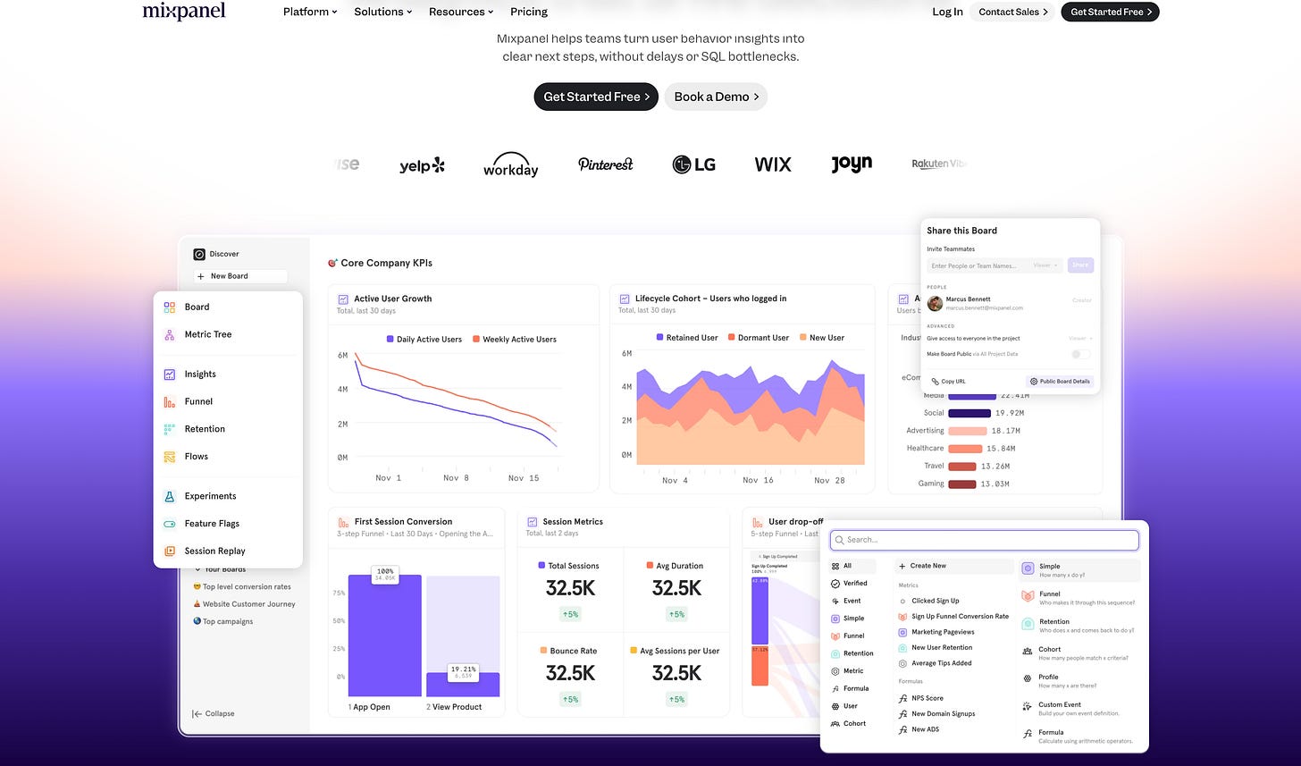Image resolution: width=1301 pixels, height=766 pixels.
Task: Click the Discover compass icon
Action: [199, 254]
